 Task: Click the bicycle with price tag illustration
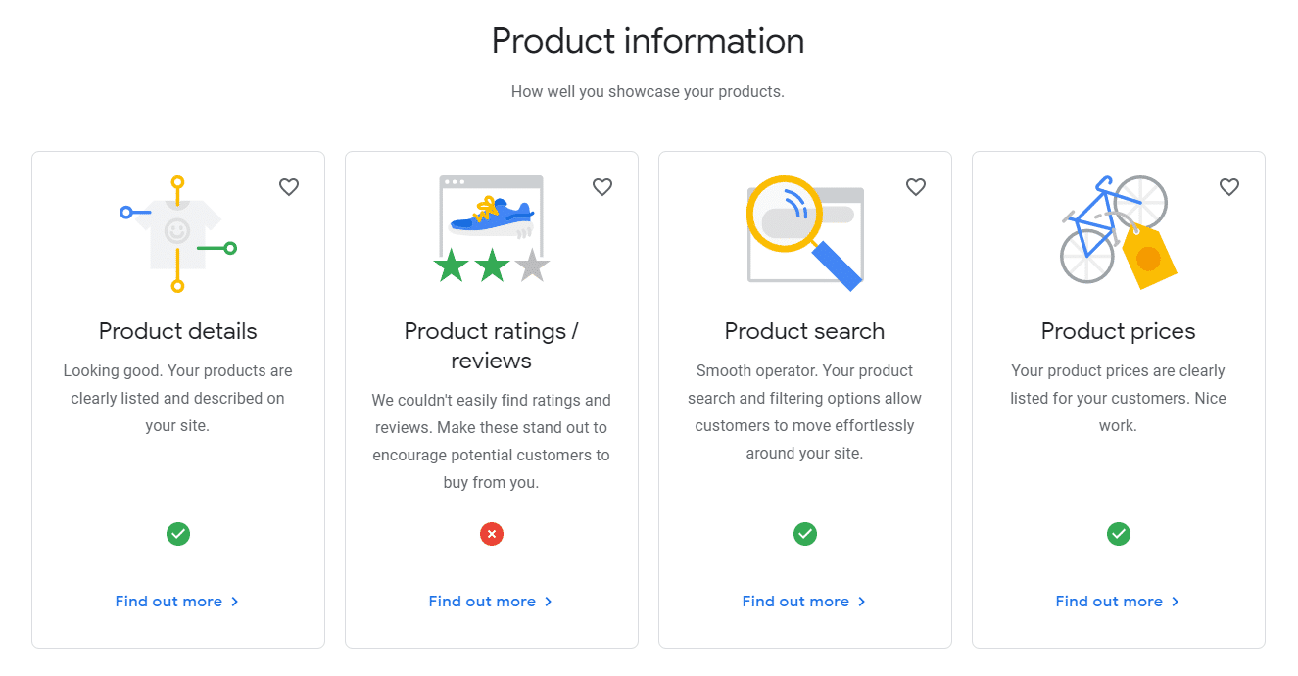click(1118, 231)
